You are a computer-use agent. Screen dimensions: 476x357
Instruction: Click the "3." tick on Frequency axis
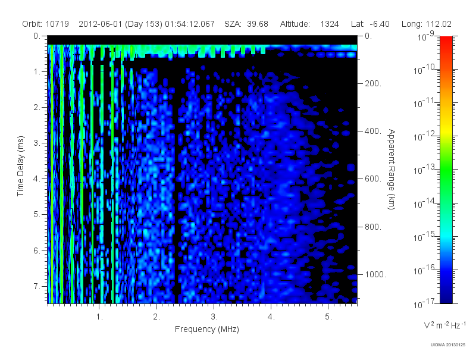(x=214, y=317)
